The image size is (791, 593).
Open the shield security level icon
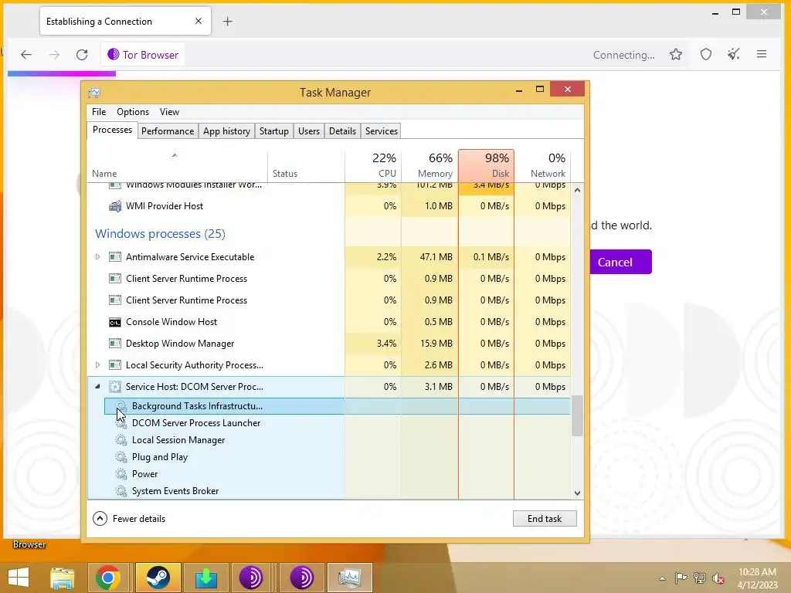[x=706, y=55]
